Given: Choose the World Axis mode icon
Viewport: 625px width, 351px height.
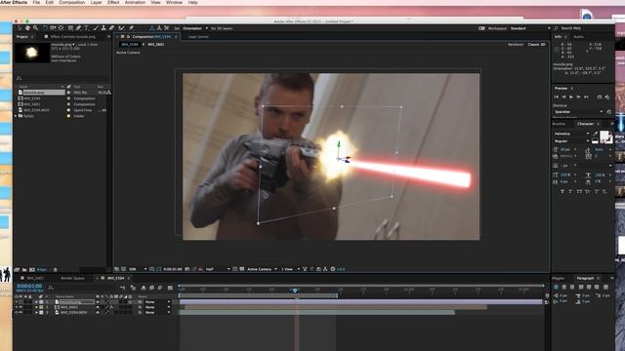Looking at the screenshot, I should [158, 28].
